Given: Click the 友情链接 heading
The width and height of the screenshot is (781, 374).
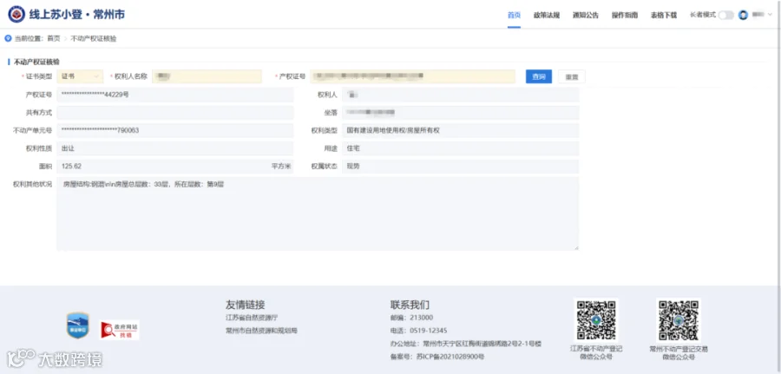Looking at the screenshot, I should pos(245,305).
